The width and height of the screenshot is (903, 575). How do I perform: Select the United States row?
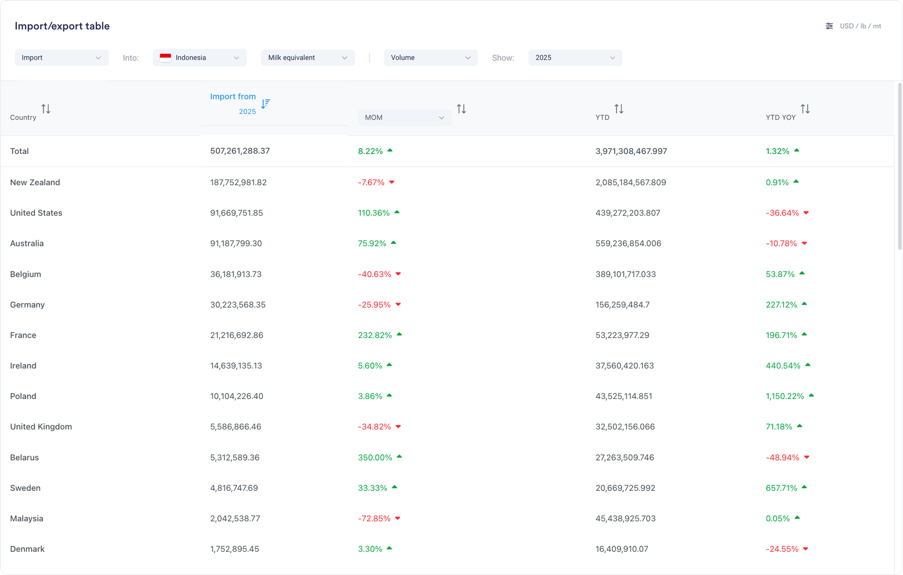click(x=36, y=213)
